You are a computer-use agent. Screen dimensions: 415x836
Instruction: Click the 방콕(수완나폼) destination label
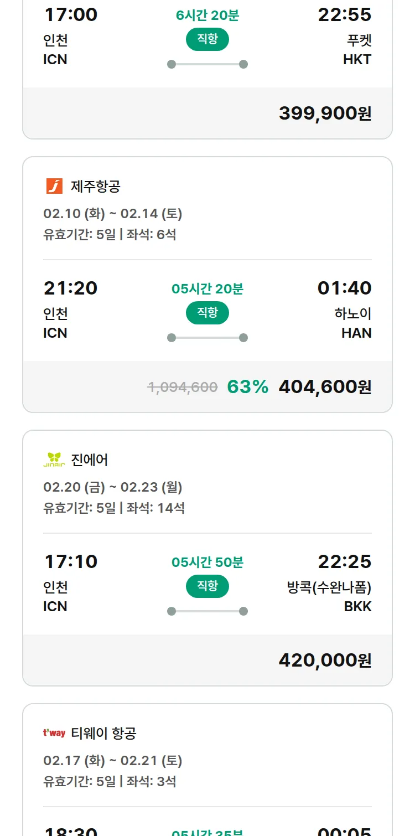pos(329,587)
